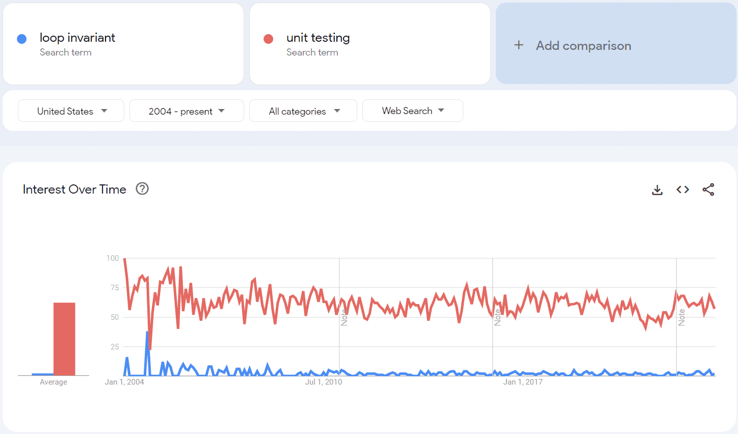Open the embed code for this chart
The width and height of the screenshot is (738, 434).
tap(682, 189)
